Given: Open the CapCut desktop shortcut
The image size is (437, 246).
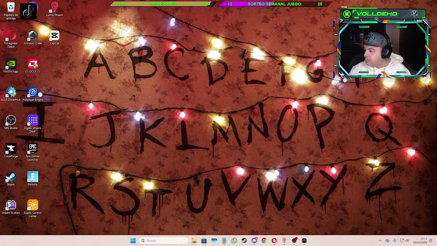Looking at the screenshot, I should (55, 38).
